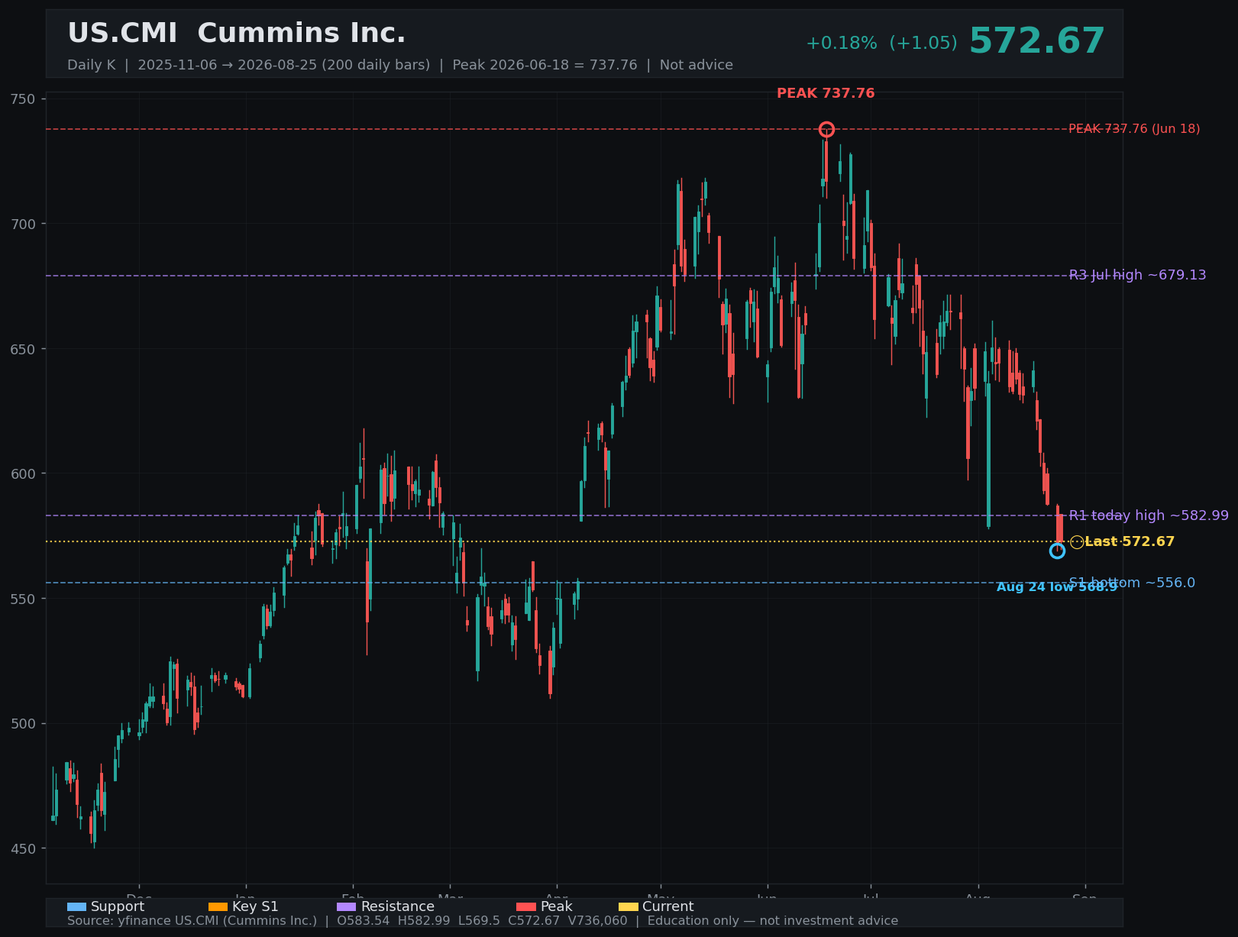Image resolution: width=1238 pixels, height=937 pixels.
Task: Click the purple Resistance legend swatch
Action: (346, 906)
